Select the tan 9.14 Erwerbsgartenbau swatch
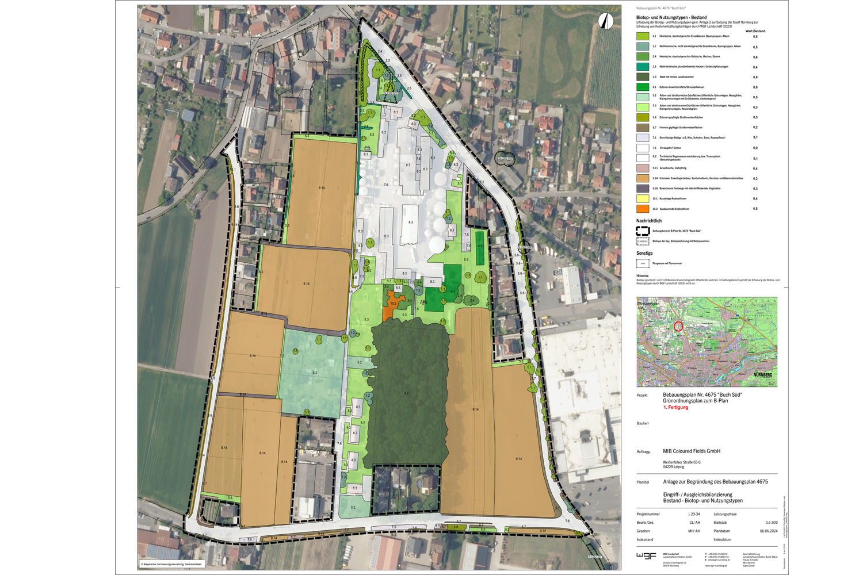The height and width of the screenshot is (575, 863). (x=642, y=178)
